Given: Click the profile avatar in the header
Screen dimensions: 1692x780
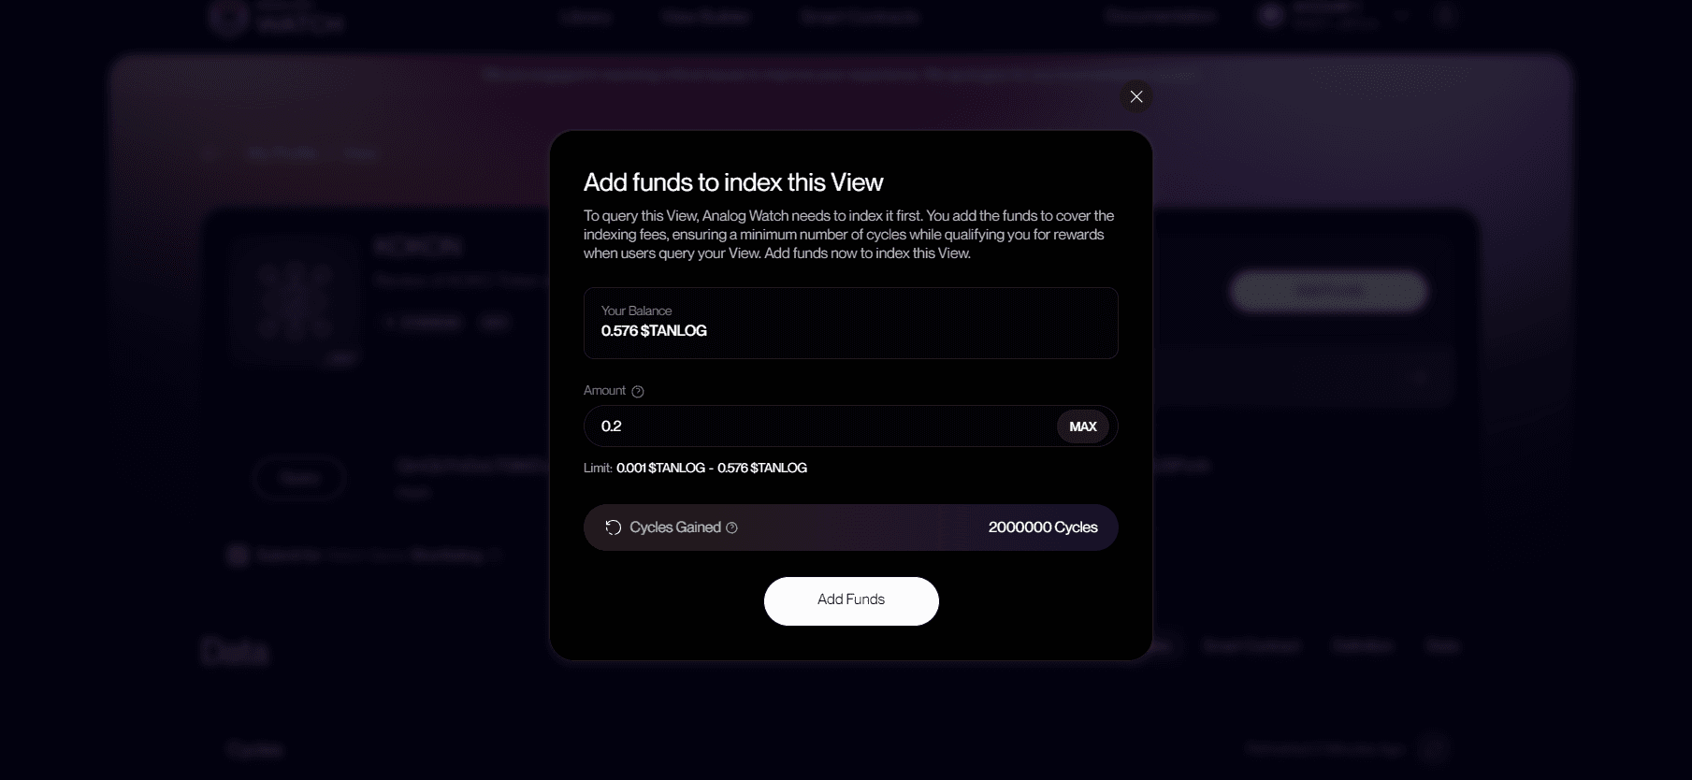Looking at the screenshot, I should coord(1271,15).
